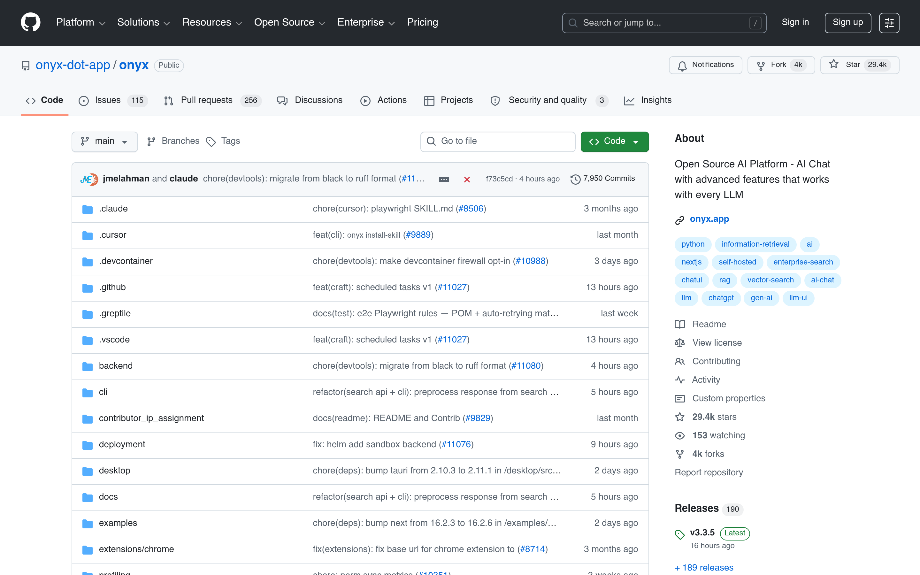Open the extensions/chrome folder
920x575 pixels.
[136, 549]
